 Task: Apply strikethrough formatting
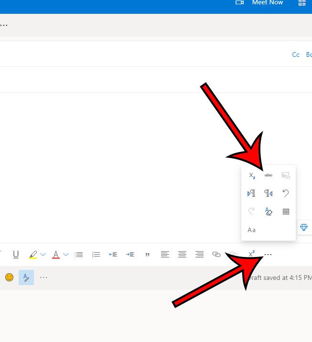point(269,175)
